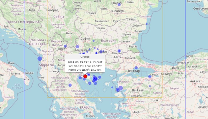Click the red earthquake epicenter marker

pos(85,76)
